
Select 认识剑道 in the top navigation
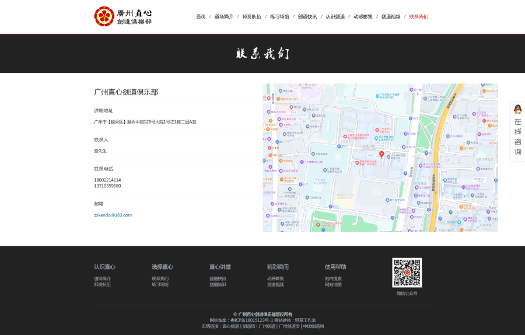pos(335,16)
